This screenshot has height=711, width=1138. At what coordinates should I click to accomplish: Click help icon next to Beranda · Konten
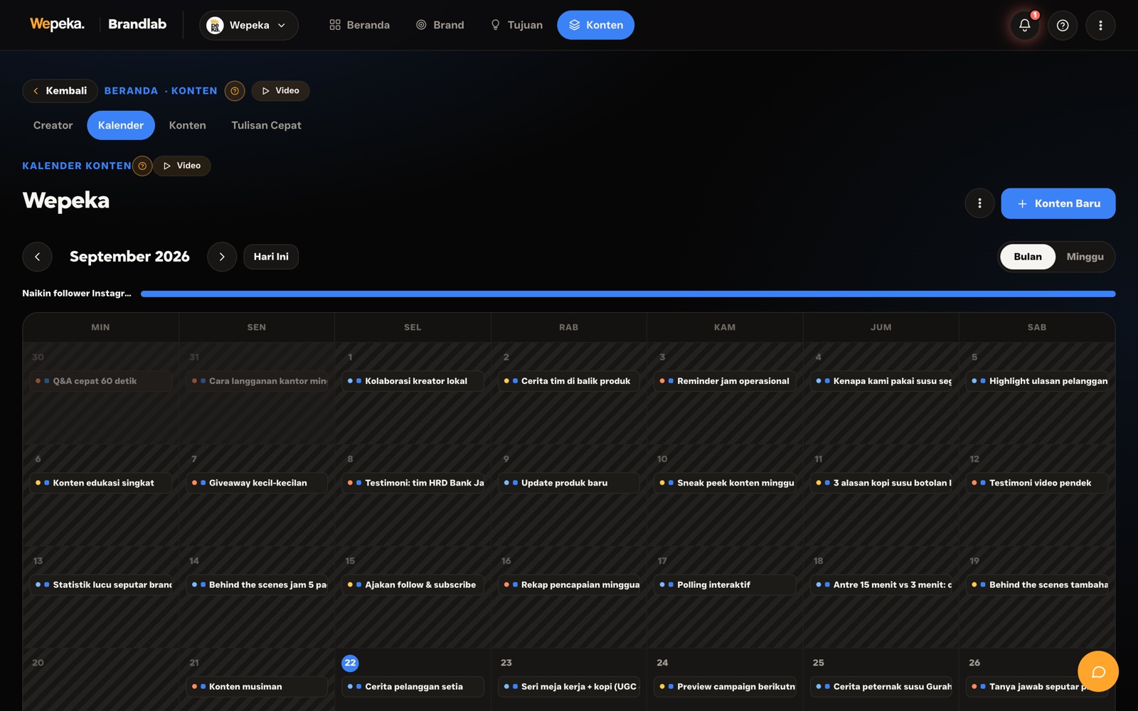coord(235,91)
